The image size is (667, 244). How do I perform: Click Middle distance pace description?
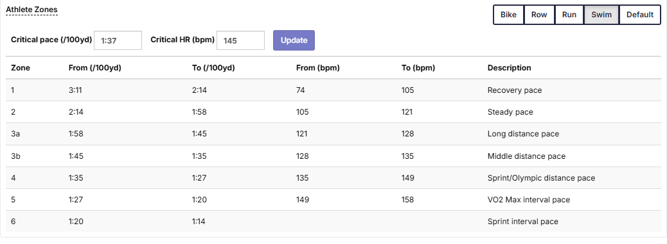click(526, 156)
